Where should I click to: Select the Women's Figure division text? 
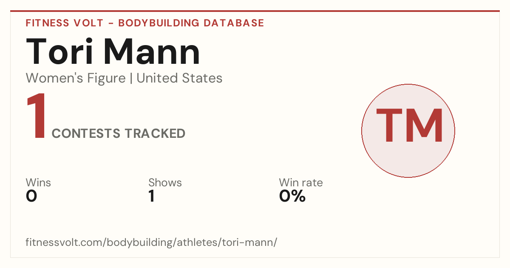click(x=76, y=78)
